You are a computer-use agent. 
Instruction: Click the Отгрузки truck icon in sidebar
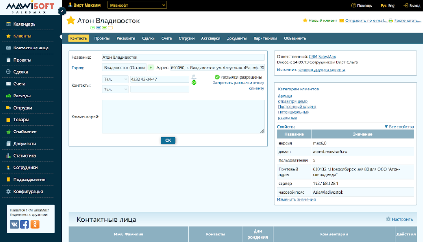point(8,108)
